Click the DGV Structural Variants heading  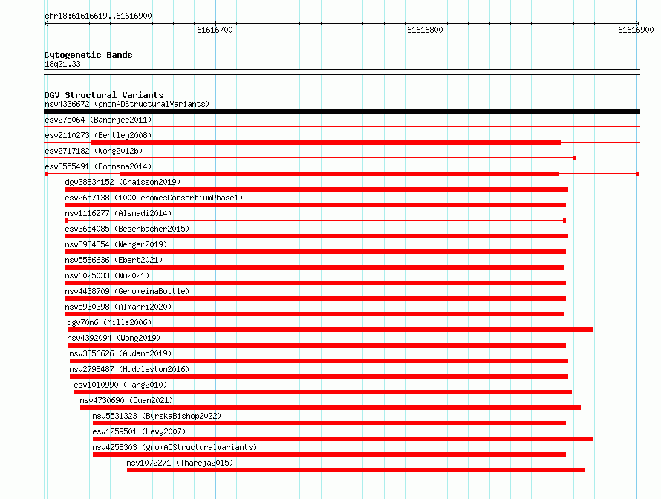104,95
